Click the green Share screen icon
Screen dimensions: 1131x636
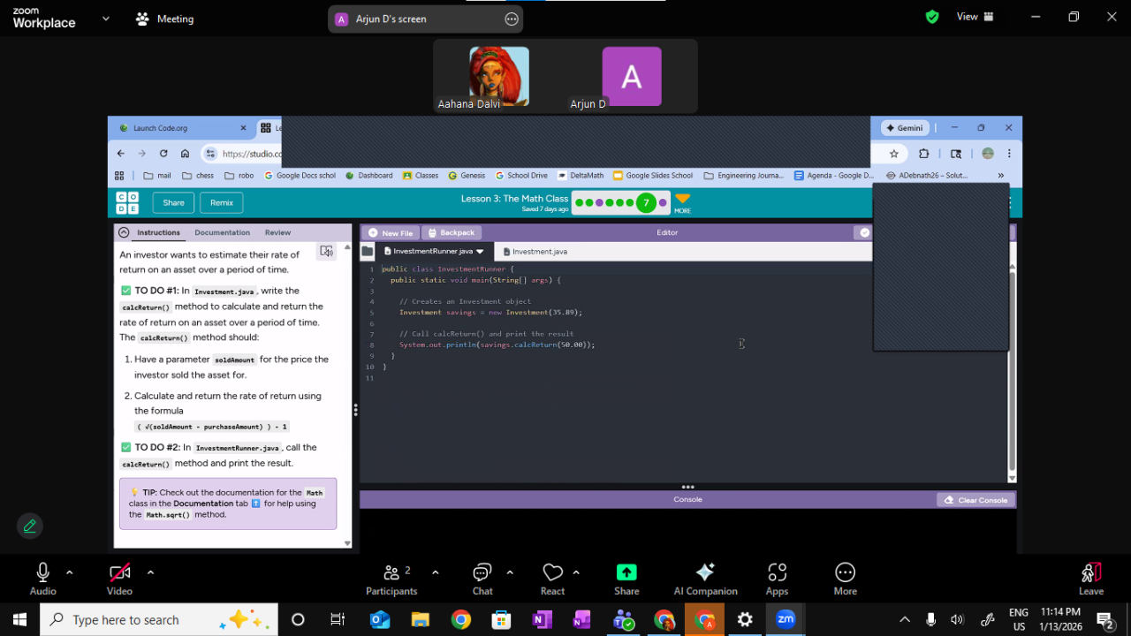626,572
